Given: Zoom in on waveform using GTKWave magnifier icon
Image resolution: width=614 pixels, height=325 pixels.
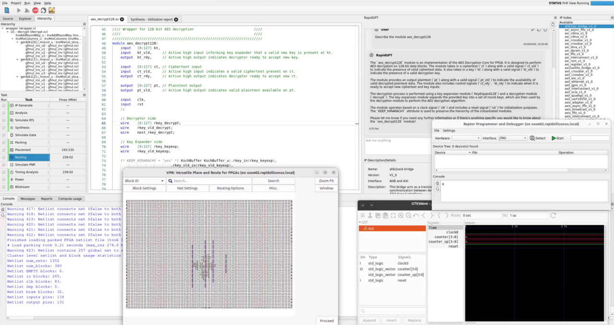Looking at the screenshot, I should [401, 216].
